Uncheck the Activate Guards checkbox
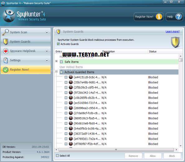This screenshot has width=185, height=162. (x=58, y=44)
